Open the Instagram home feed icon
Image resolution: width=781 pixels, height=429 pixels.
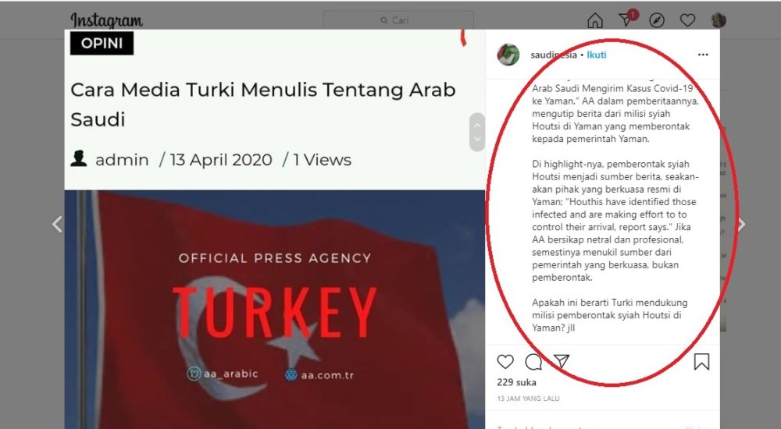click(594, 20)
